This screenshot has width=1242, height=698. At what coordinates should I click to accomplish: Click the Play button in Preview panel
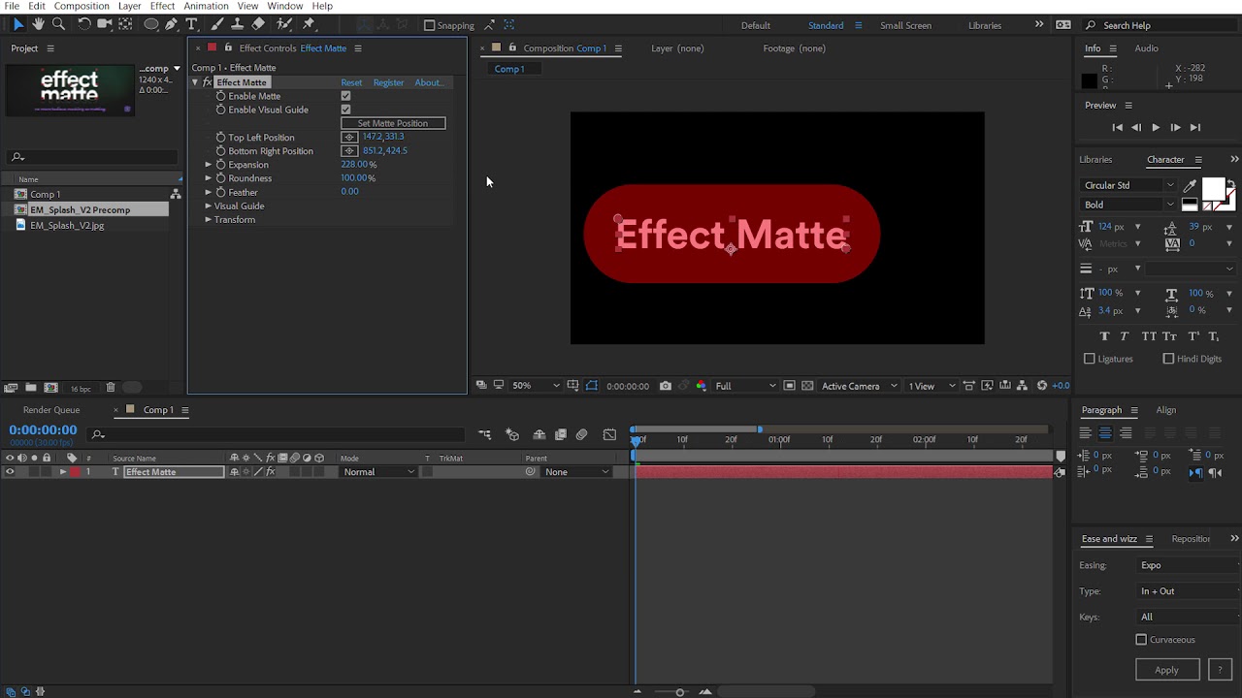[x=1155, y=127]
